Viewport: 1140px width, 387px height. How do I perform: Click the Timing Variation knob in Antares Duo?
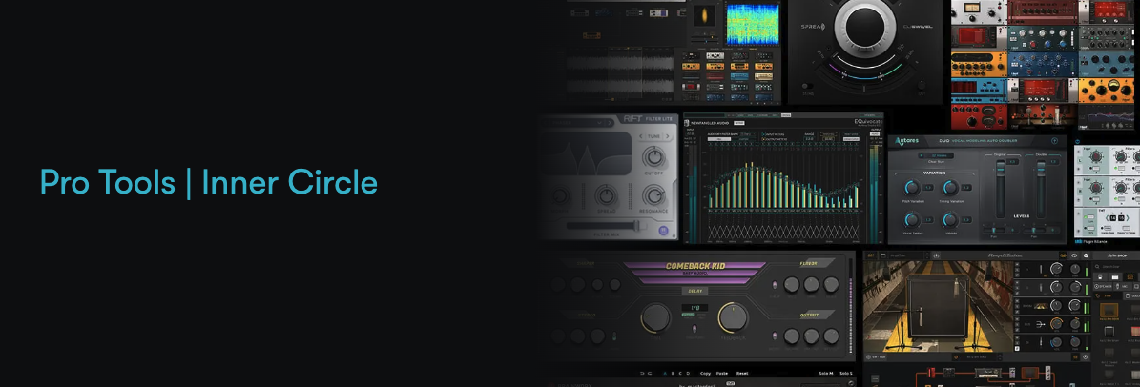coord(951,186)
